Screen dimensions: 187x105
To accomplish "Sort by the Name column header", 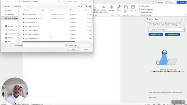I will pos(26,10).
